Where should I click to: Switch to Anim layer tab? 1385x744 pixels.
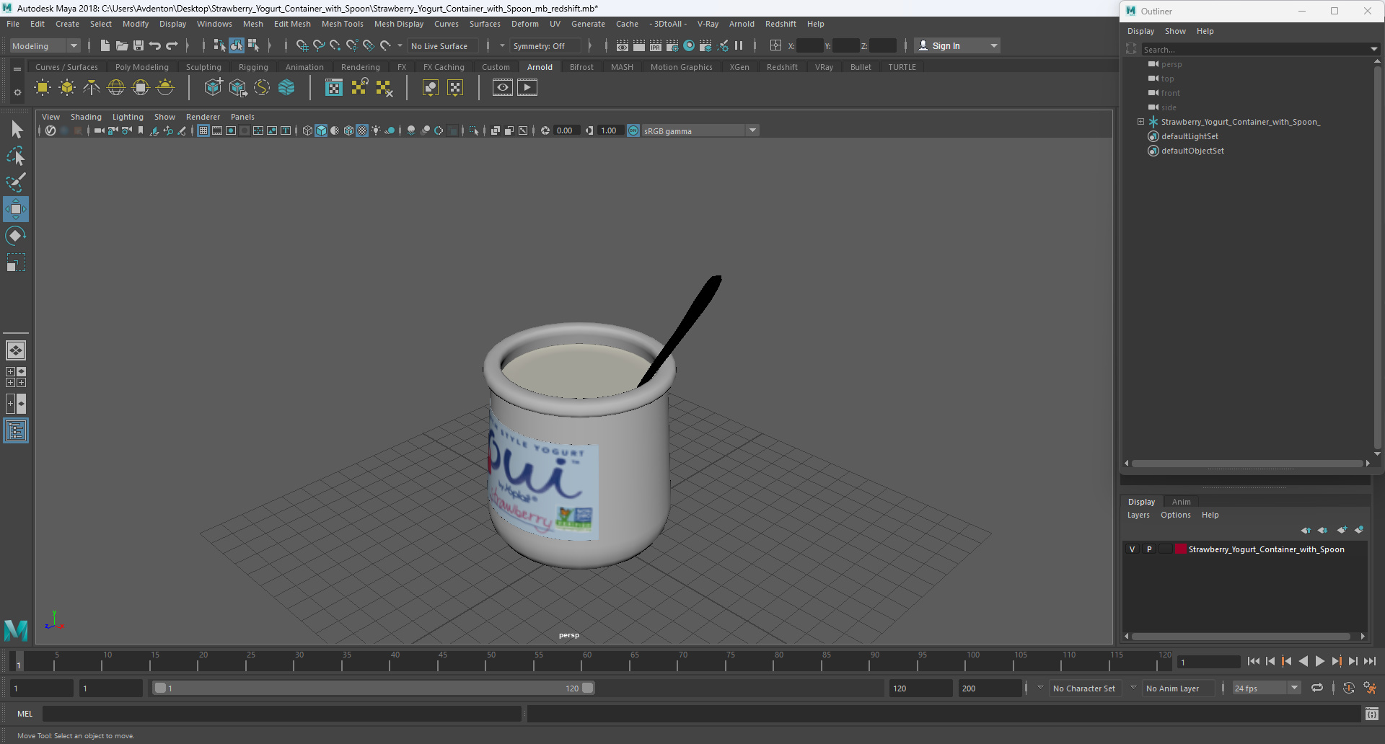[1181, 502]
